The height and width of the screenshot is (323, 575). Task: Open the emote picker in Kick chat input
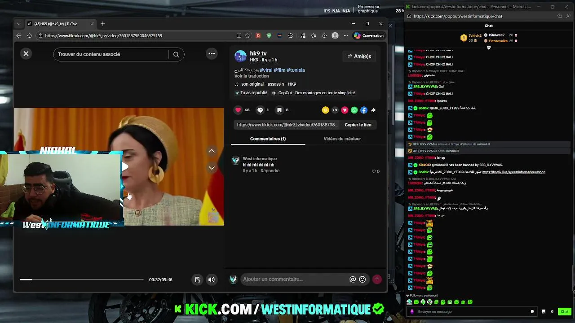pyautogui.click(x=532, y=312)
